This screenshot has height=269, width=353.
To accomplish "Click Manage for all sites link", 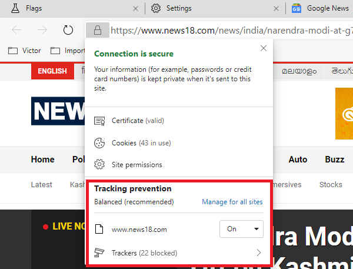I will pyautogui.click(x=232, y=202).
